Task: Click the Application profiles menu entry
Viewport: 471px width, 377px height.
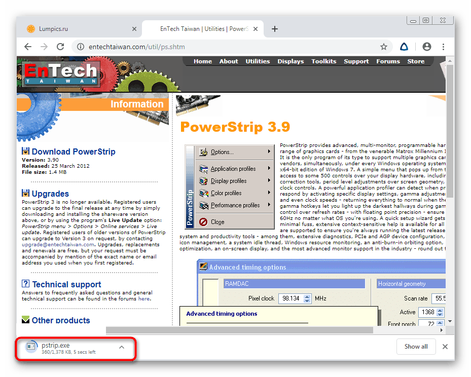Action: pyautogui.click(x=235, y=169)
